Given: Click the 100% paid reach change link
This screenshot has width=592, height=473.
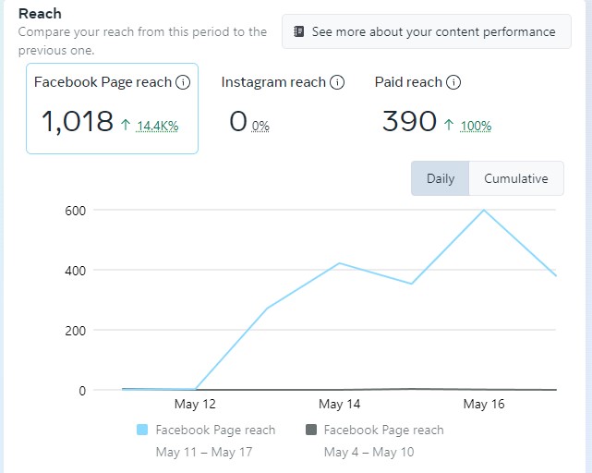Looking at the screenshot, I should pos(476,126).
